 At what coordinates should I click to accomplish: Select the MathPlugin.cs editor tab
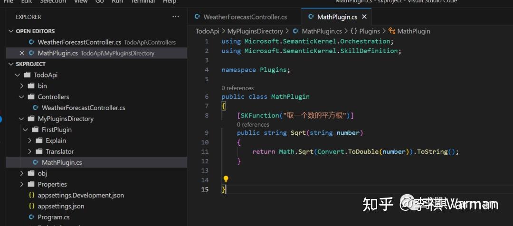tap(337, 17)
